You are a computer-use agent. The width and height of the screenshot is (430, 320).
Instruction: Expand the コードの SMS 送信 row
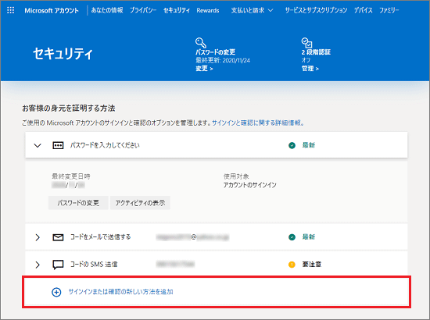(38, 265)
